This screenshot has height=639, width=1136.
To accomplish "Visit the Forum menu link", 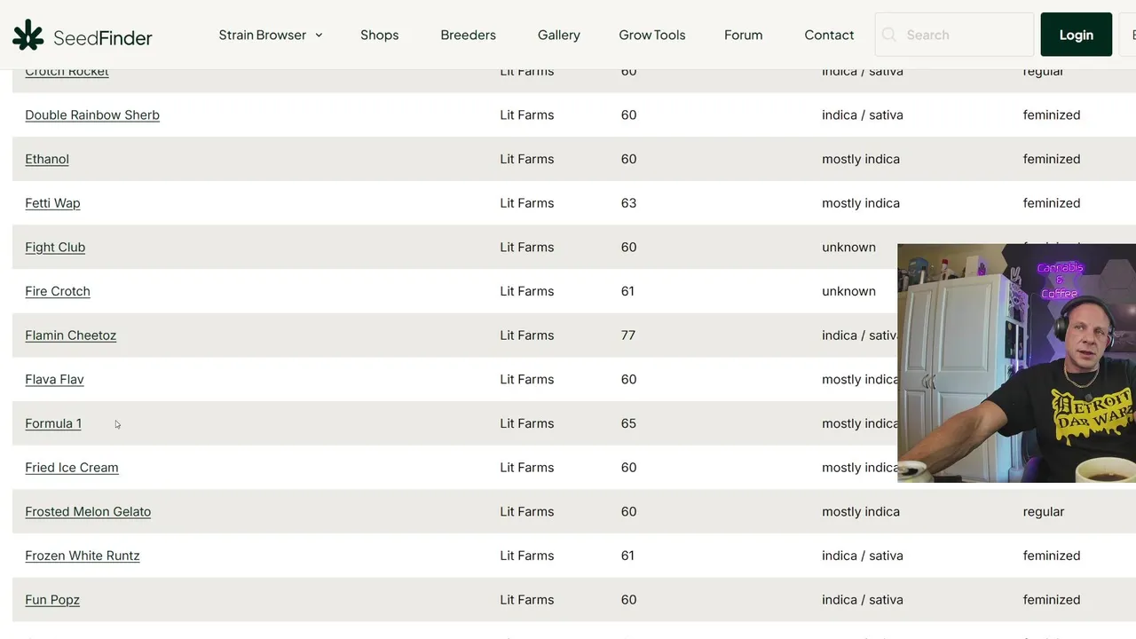I will point(743,35).
